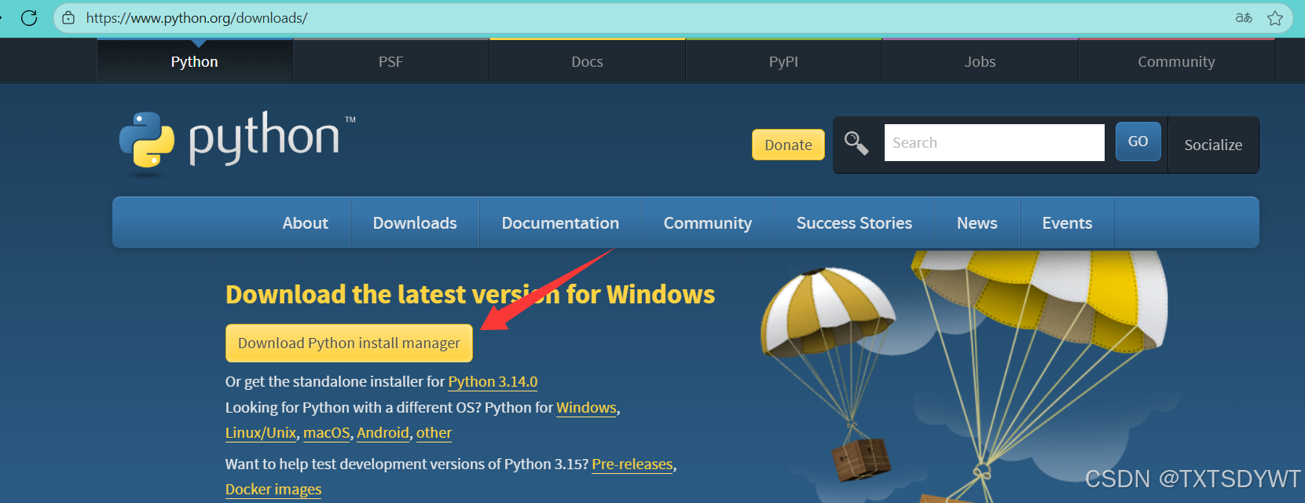Select the Python top-level tab
This screenshot has width=1305, height=503.
(x=195, y=61)
